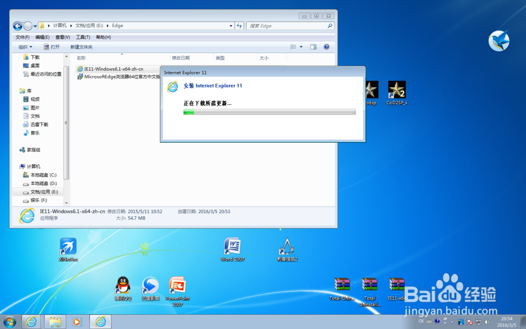
Task: Select 库 in navigation pane
Action: click(25, 91)
